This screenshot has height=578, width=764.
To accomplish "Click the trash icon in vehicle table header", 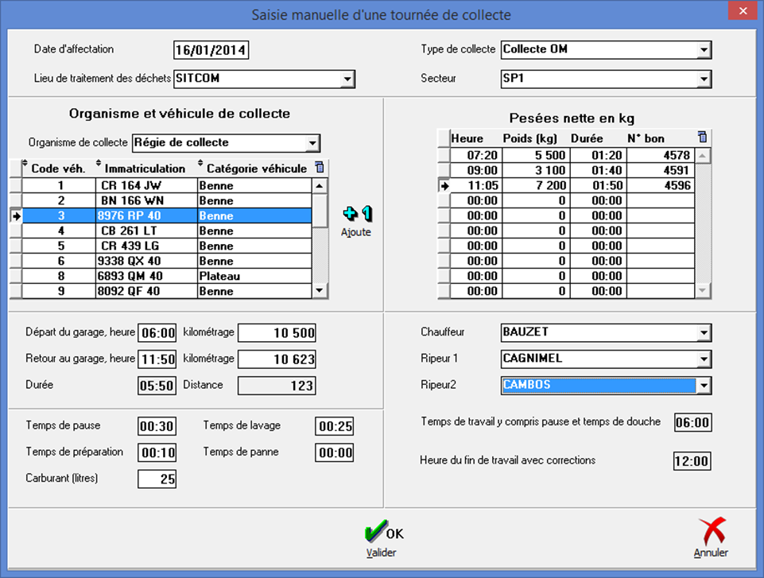I will pos(320,168).
